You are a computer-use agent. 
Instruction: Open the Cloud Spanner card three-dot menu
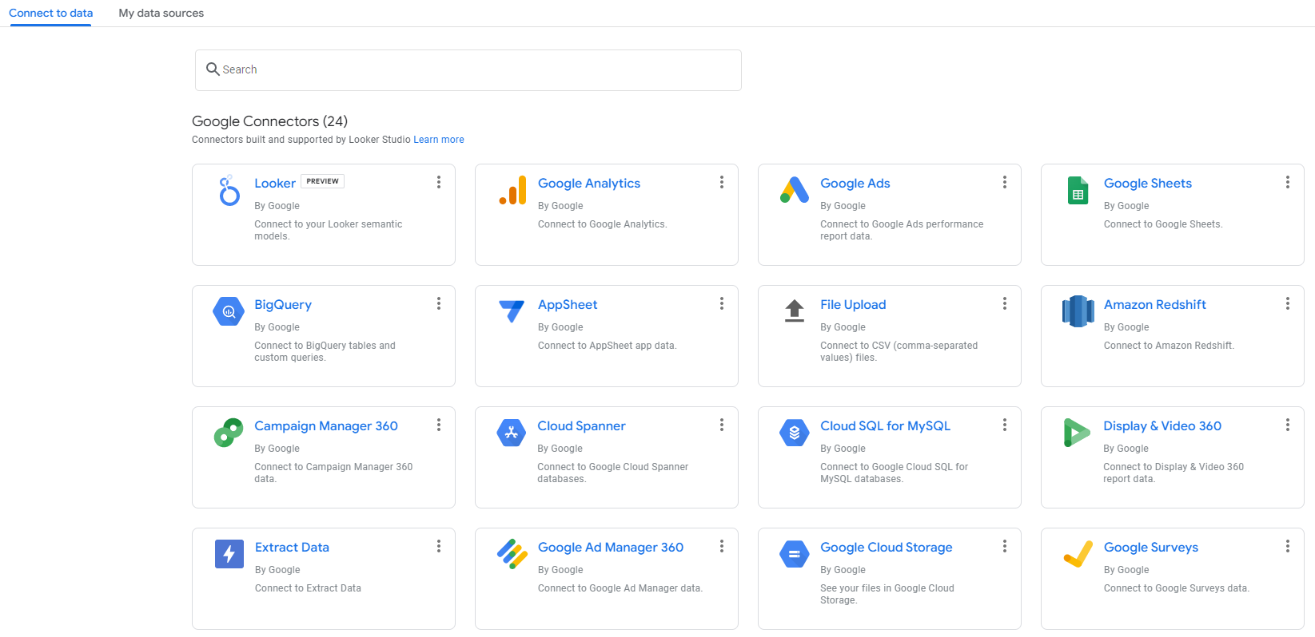coord(722,425)
